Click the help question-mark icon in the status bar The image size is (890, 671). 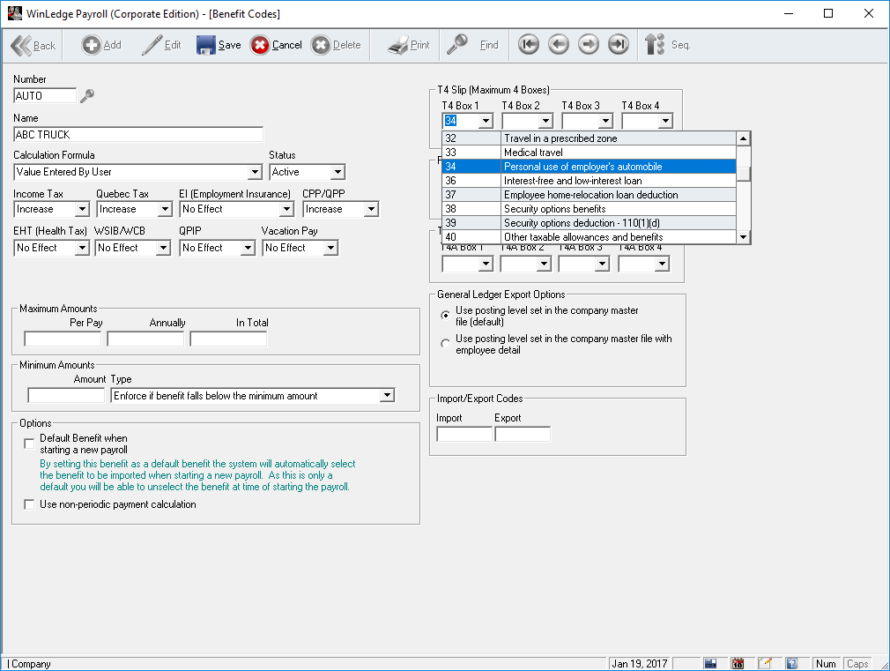coord(794,663)
